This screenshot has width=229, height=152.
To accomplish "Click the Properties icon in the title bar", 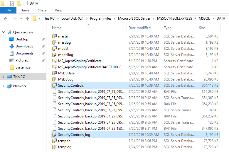I will (x=12, y=4).
